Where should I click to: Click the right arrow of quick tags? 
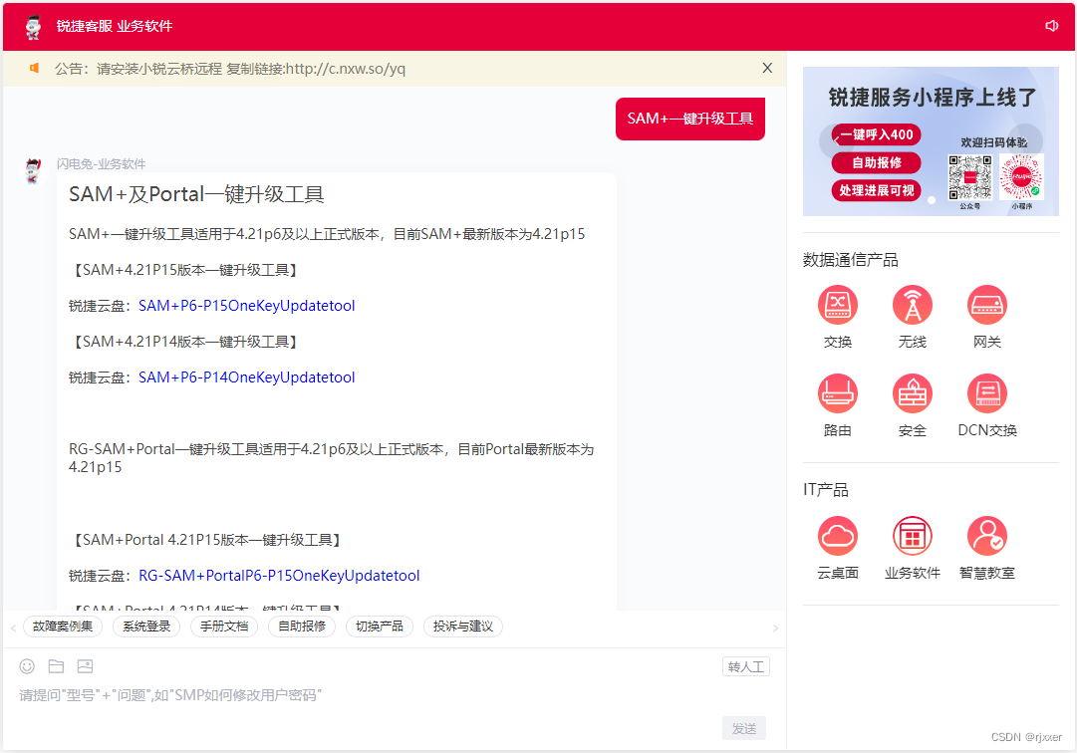(x=775, y=627)
